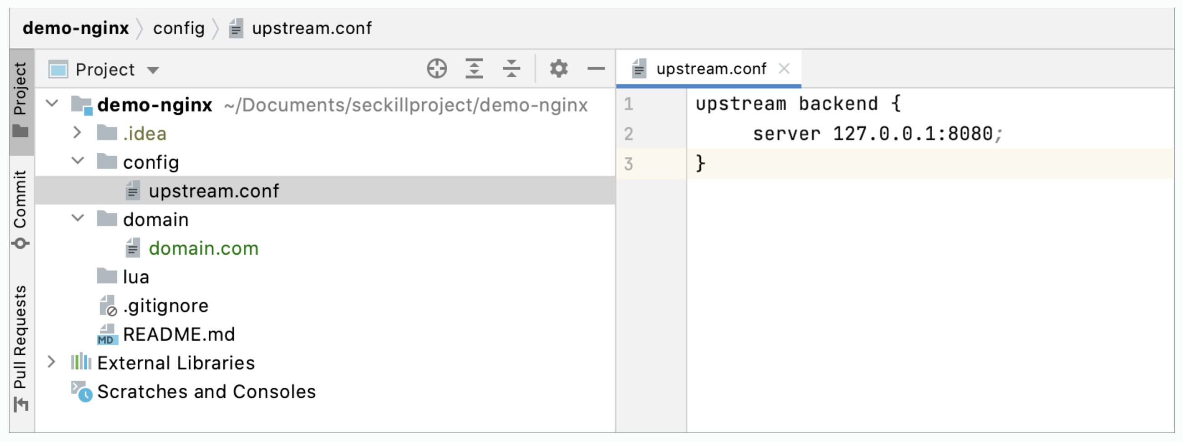
Task: Click line 2 in the editor gutter
Action: 629,134
